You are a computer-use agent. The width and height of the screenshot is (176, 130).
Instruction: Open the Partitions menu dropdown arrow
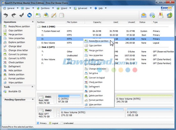point(53,8)
